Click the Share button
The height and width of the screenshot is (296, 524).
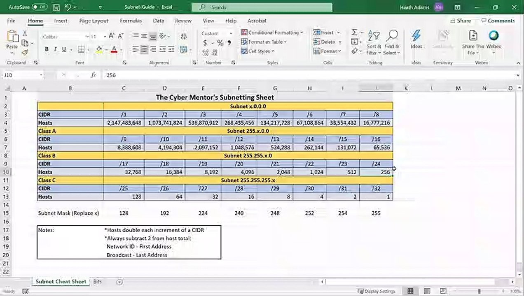click(460, 21)
